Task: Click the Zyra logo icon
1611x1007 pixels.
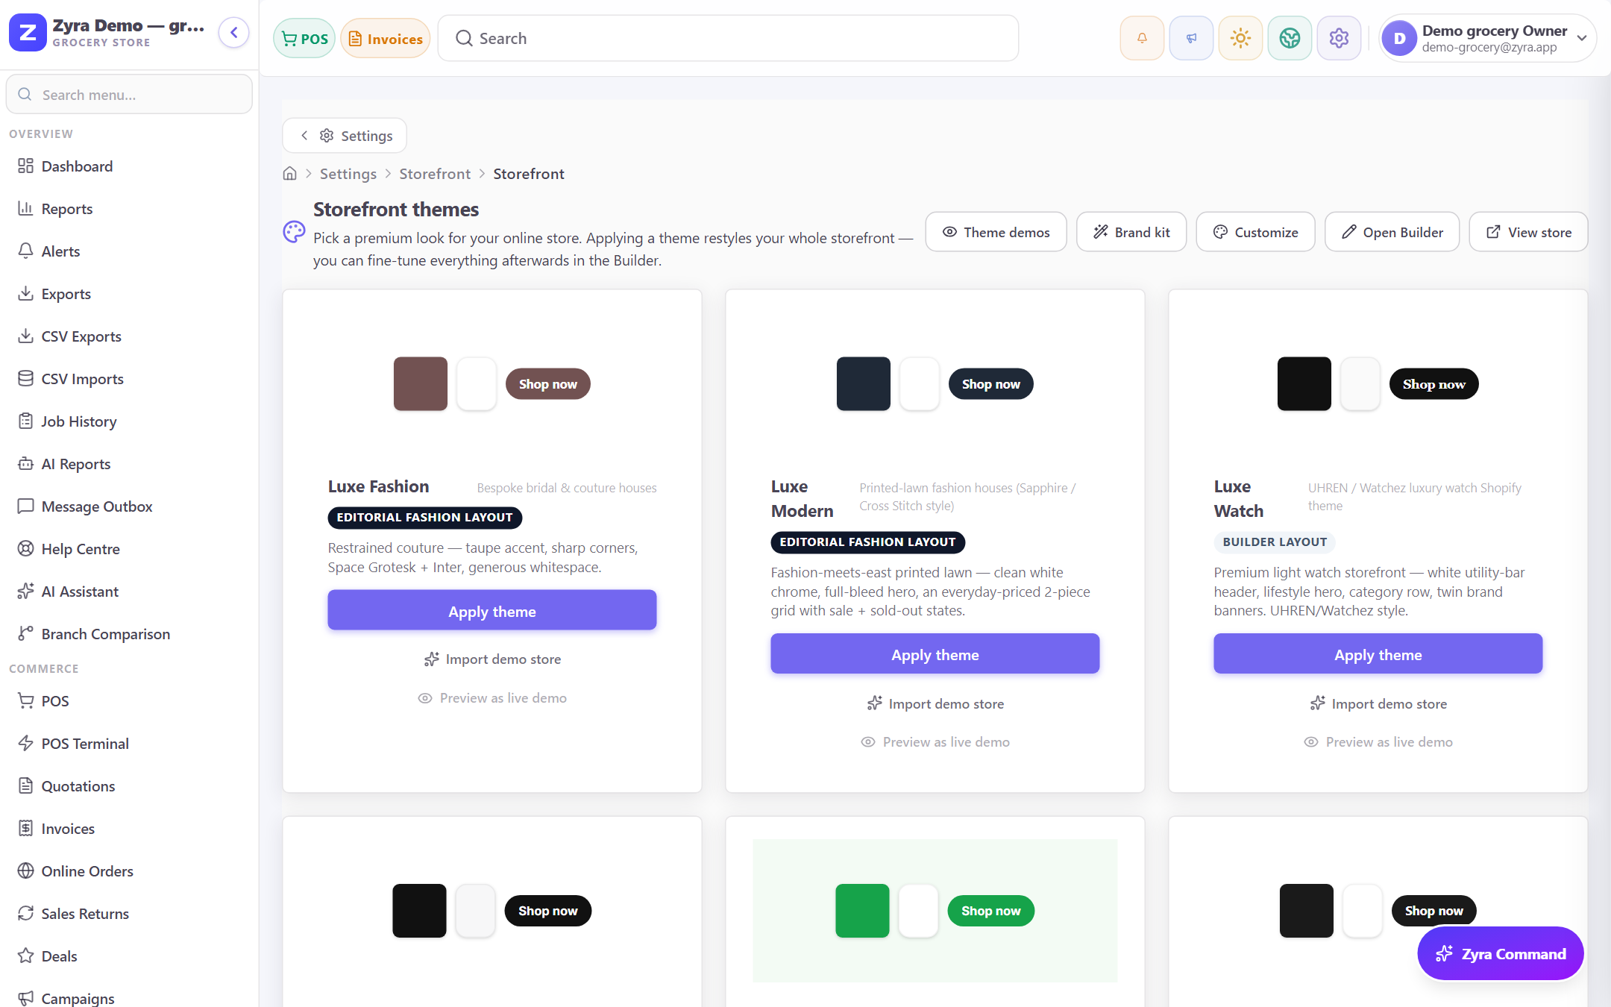Action: pyautogui.click(x=28, y=33)
